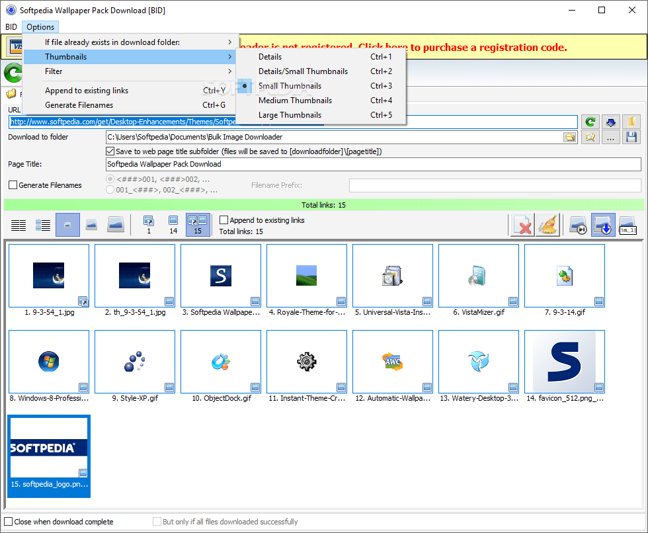Switch to details list view icon
The image size is (648, 533).
coord(18,225)
